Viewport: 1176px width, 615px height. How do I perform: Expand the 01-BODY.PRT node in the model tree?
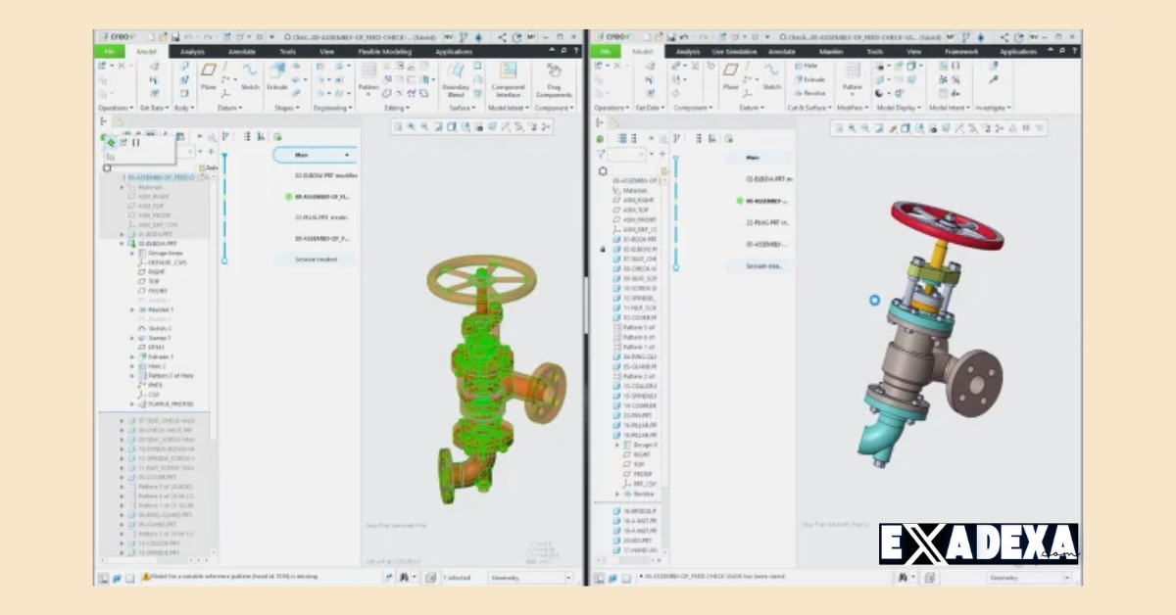coord(122,234)
